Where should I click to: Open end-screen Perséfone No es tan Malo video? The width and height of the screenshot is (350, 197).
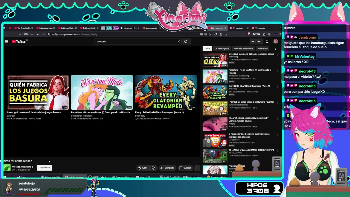tap(102, 92)
